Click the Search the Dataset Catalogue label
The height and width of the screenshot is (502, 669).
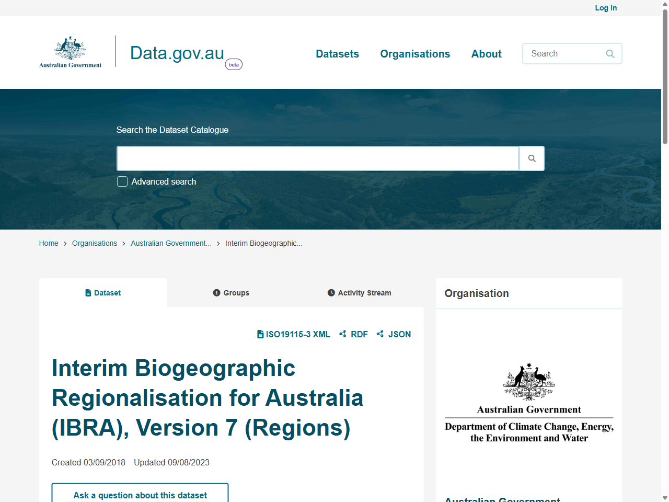tap(172, 130)
